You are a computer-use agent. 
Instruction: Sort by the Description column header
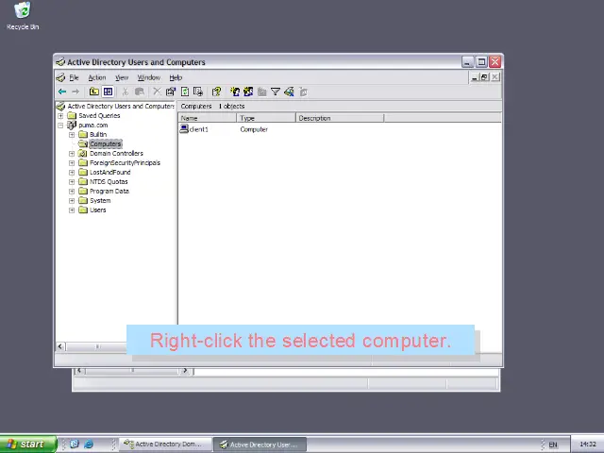click(340, 118)
